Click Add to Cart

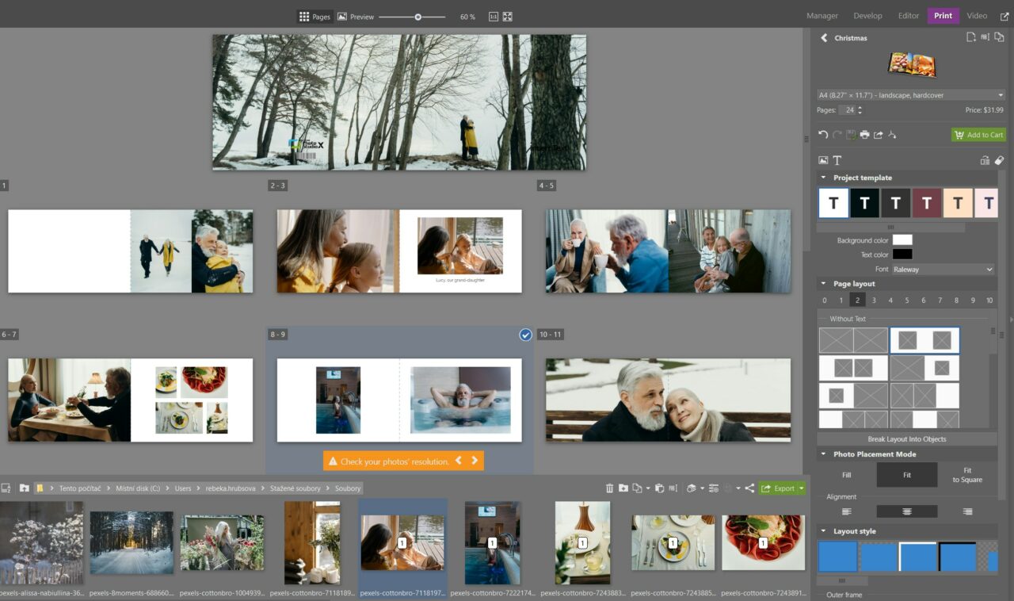pos(978,135)
